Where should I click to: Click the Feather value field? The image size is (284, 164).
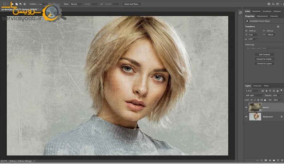click(42, 4)
